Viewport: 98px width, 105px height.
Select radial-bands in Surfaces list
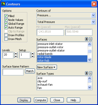(x=62, y=54)
